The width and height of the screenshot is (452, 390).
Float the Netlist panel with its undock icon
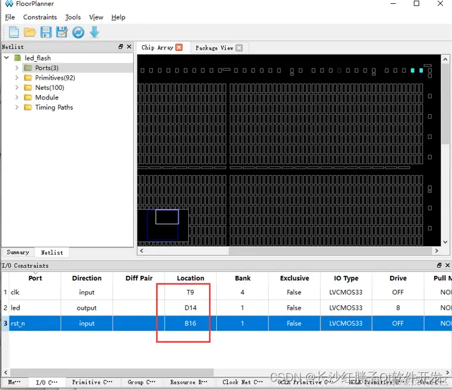[x=120, y=47]
